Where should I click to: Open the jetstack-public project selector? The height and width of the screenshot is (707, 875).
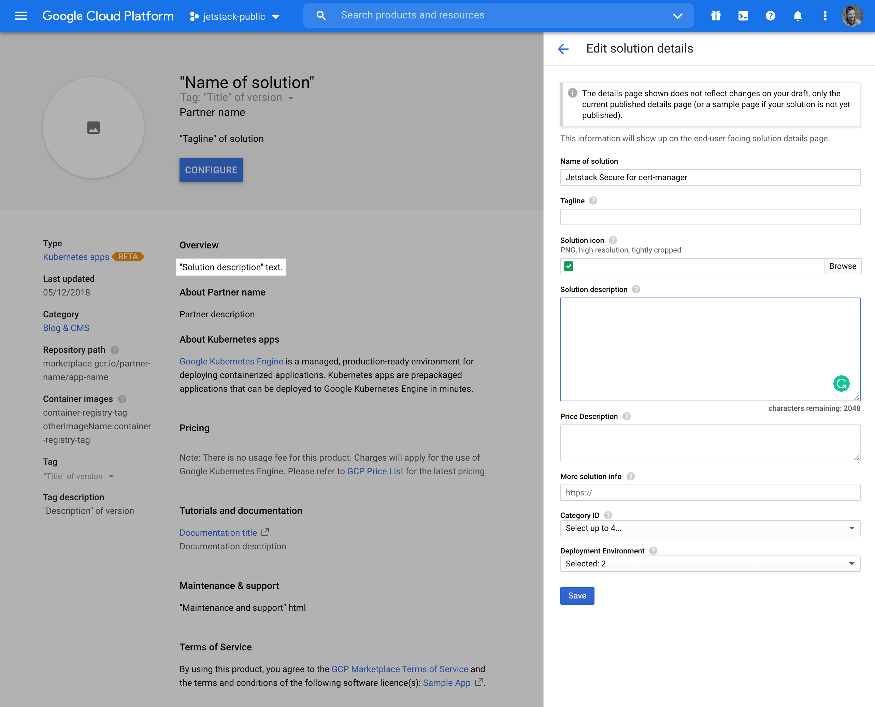pyautogui.click(x=235, y=16)
